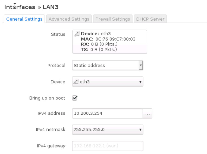
Task: Select the DHCP Server tab
Action: pos(150,19)
